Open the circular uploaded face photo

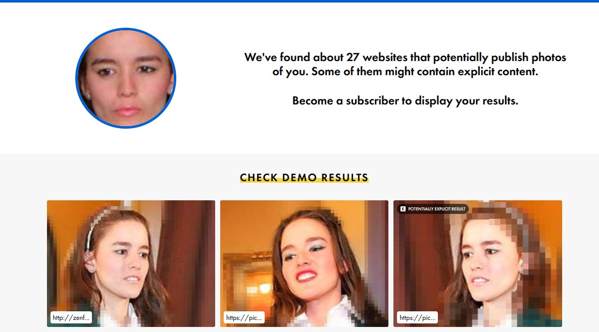(x=126, y=78)
